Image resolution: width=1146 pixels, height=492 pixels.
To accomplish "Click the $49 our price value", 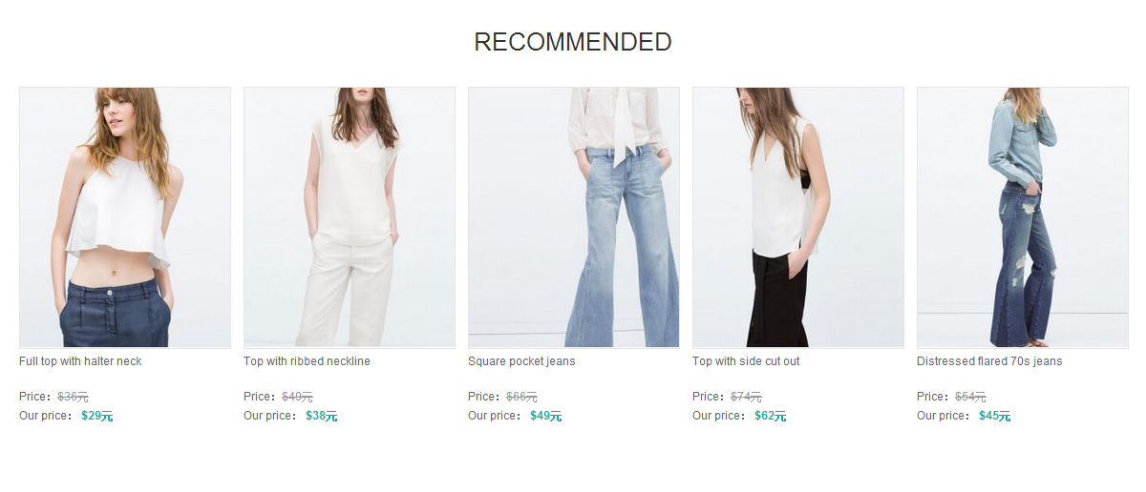I will (x=546, y=416).
